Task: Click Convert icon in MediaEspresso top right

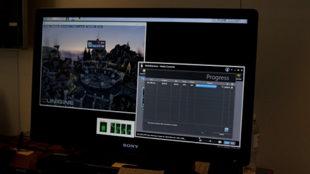Action: click(x=239, y=77)
